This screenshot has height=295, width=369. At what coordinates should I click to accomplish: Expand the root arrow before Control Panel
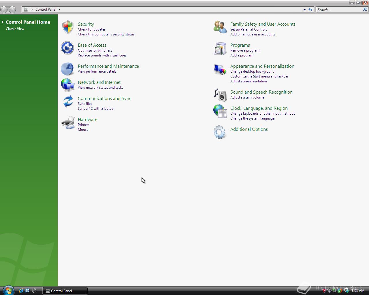click(32, 10)
